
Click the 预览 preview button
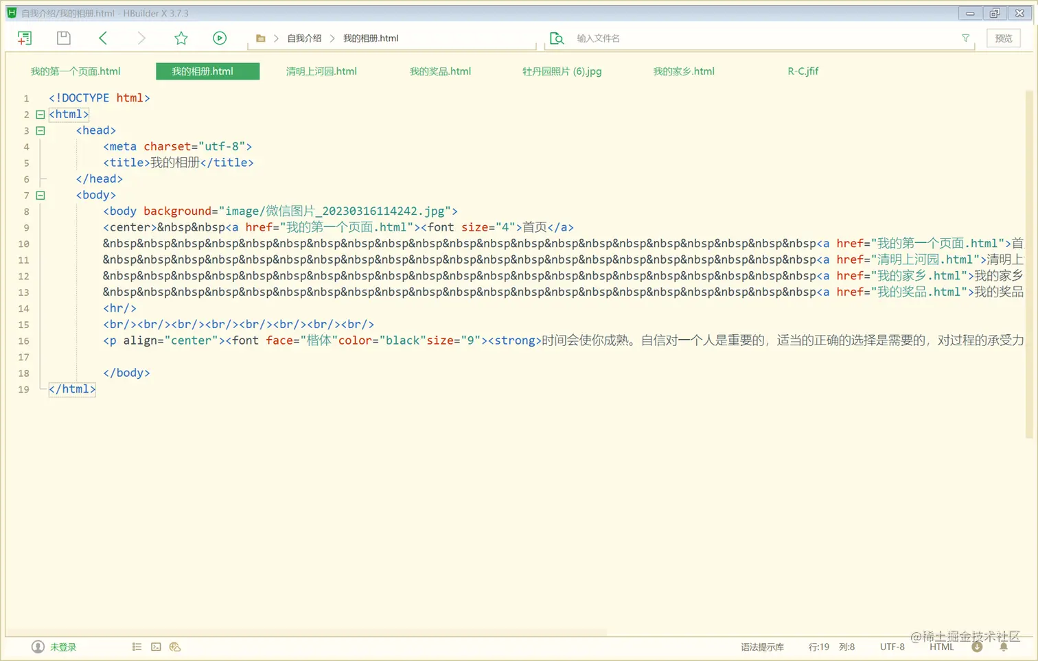point(1004,38)
